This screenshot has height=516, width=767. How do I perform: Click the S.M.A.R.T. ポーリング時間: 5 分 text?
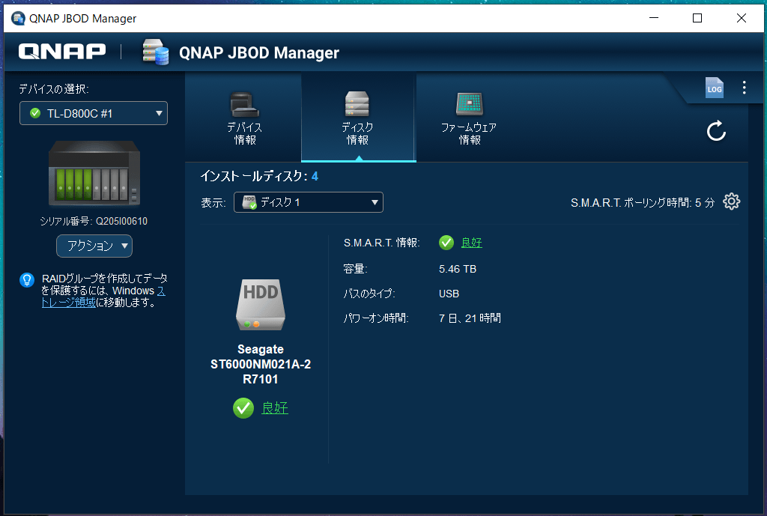(642, 202)
